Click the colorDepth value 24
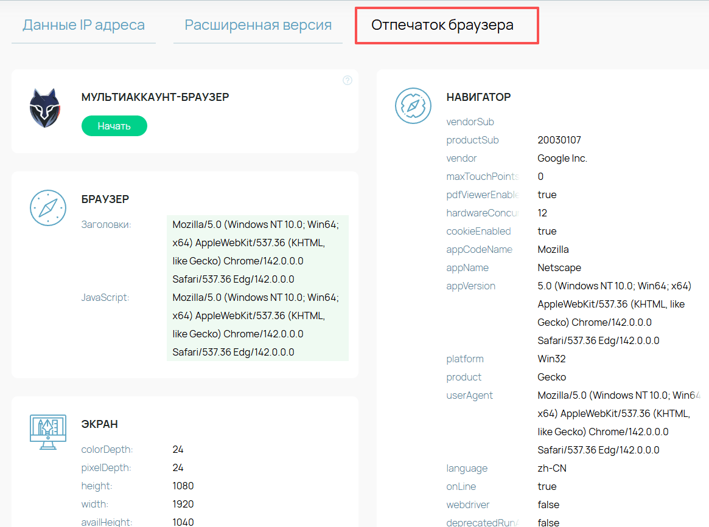Image resolution: width=709 pixels, height=527 pixels. click(178, 449)
